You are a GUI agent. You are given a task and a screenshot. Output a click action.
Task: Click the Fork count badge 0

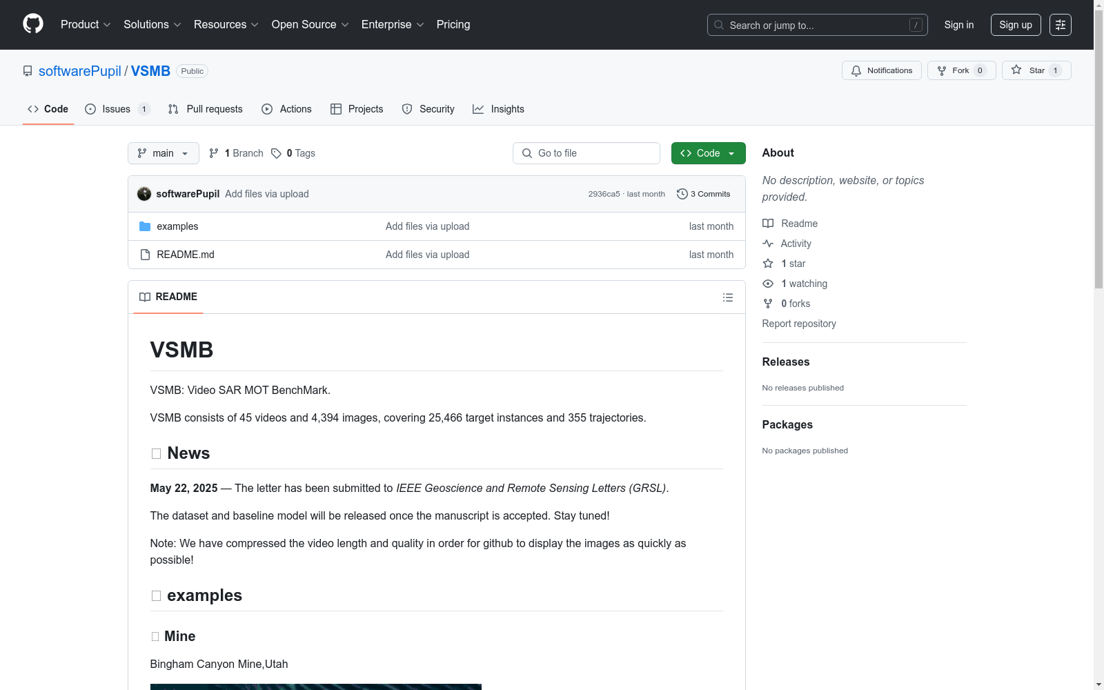point(980,70)
